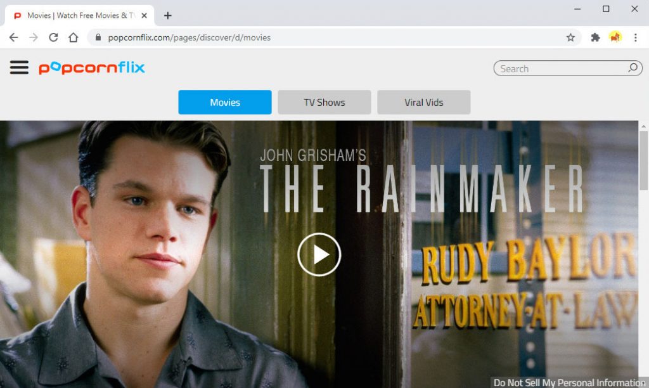Open a new tab with the plus button
The image size is (649, 388).
pos(167,16)
